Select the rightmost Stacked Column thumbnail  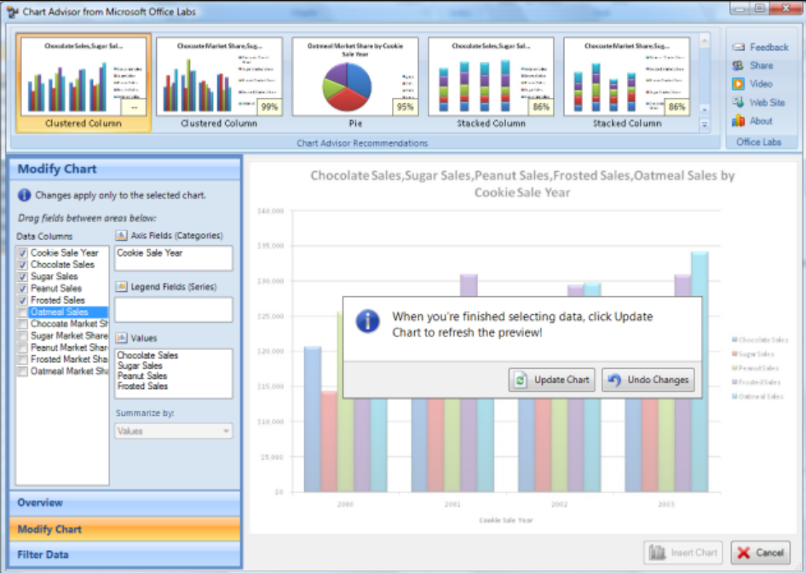click(627, 83)
